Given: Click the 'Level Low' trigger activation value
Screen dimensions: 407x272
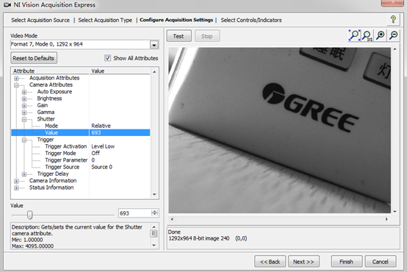Looking at the screenshot, I should pos(103,146).
